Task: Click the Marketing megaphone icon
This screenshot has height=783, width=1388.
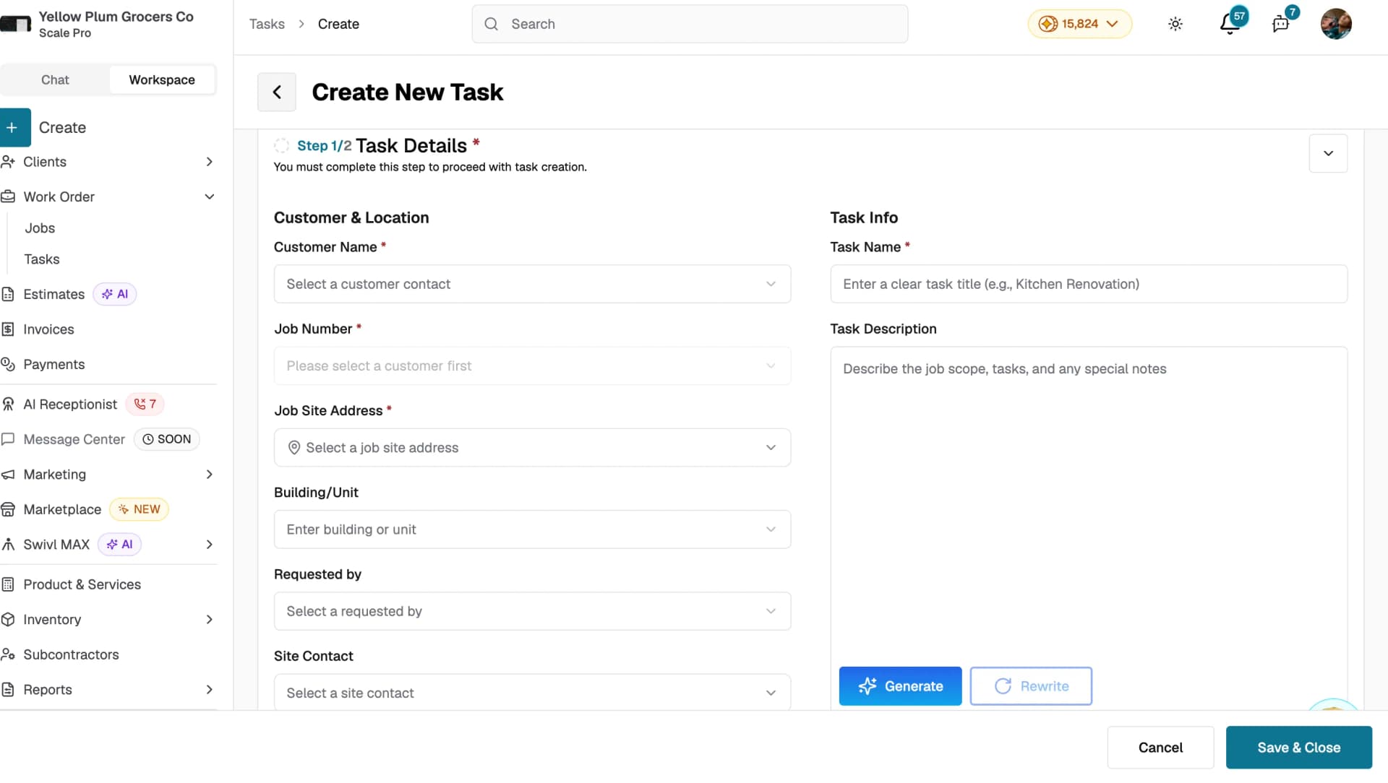Action: [x=8, y=475]
